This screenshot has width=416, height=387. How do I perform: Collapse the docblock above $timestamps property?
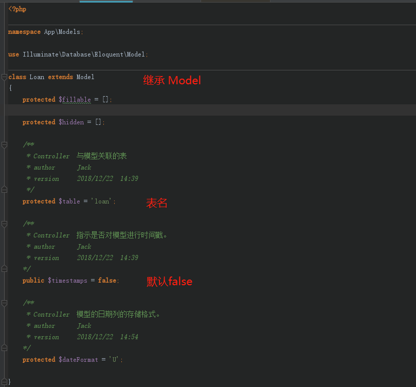(x=4, y=224)
